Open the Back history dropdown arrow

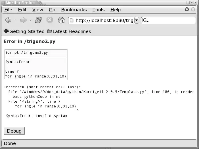tap(15, 20)
